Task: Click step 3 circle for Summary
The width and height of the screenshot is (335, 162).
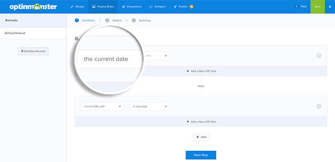Action: pos(134,20)
